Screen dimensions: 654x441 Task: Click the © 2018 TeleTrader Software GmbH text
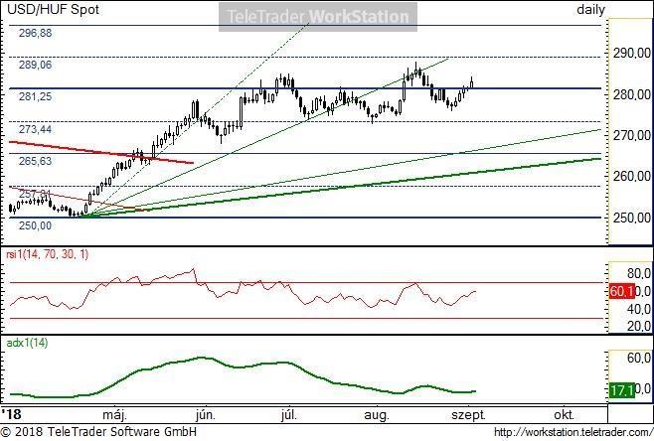click(x=98, y=432)
